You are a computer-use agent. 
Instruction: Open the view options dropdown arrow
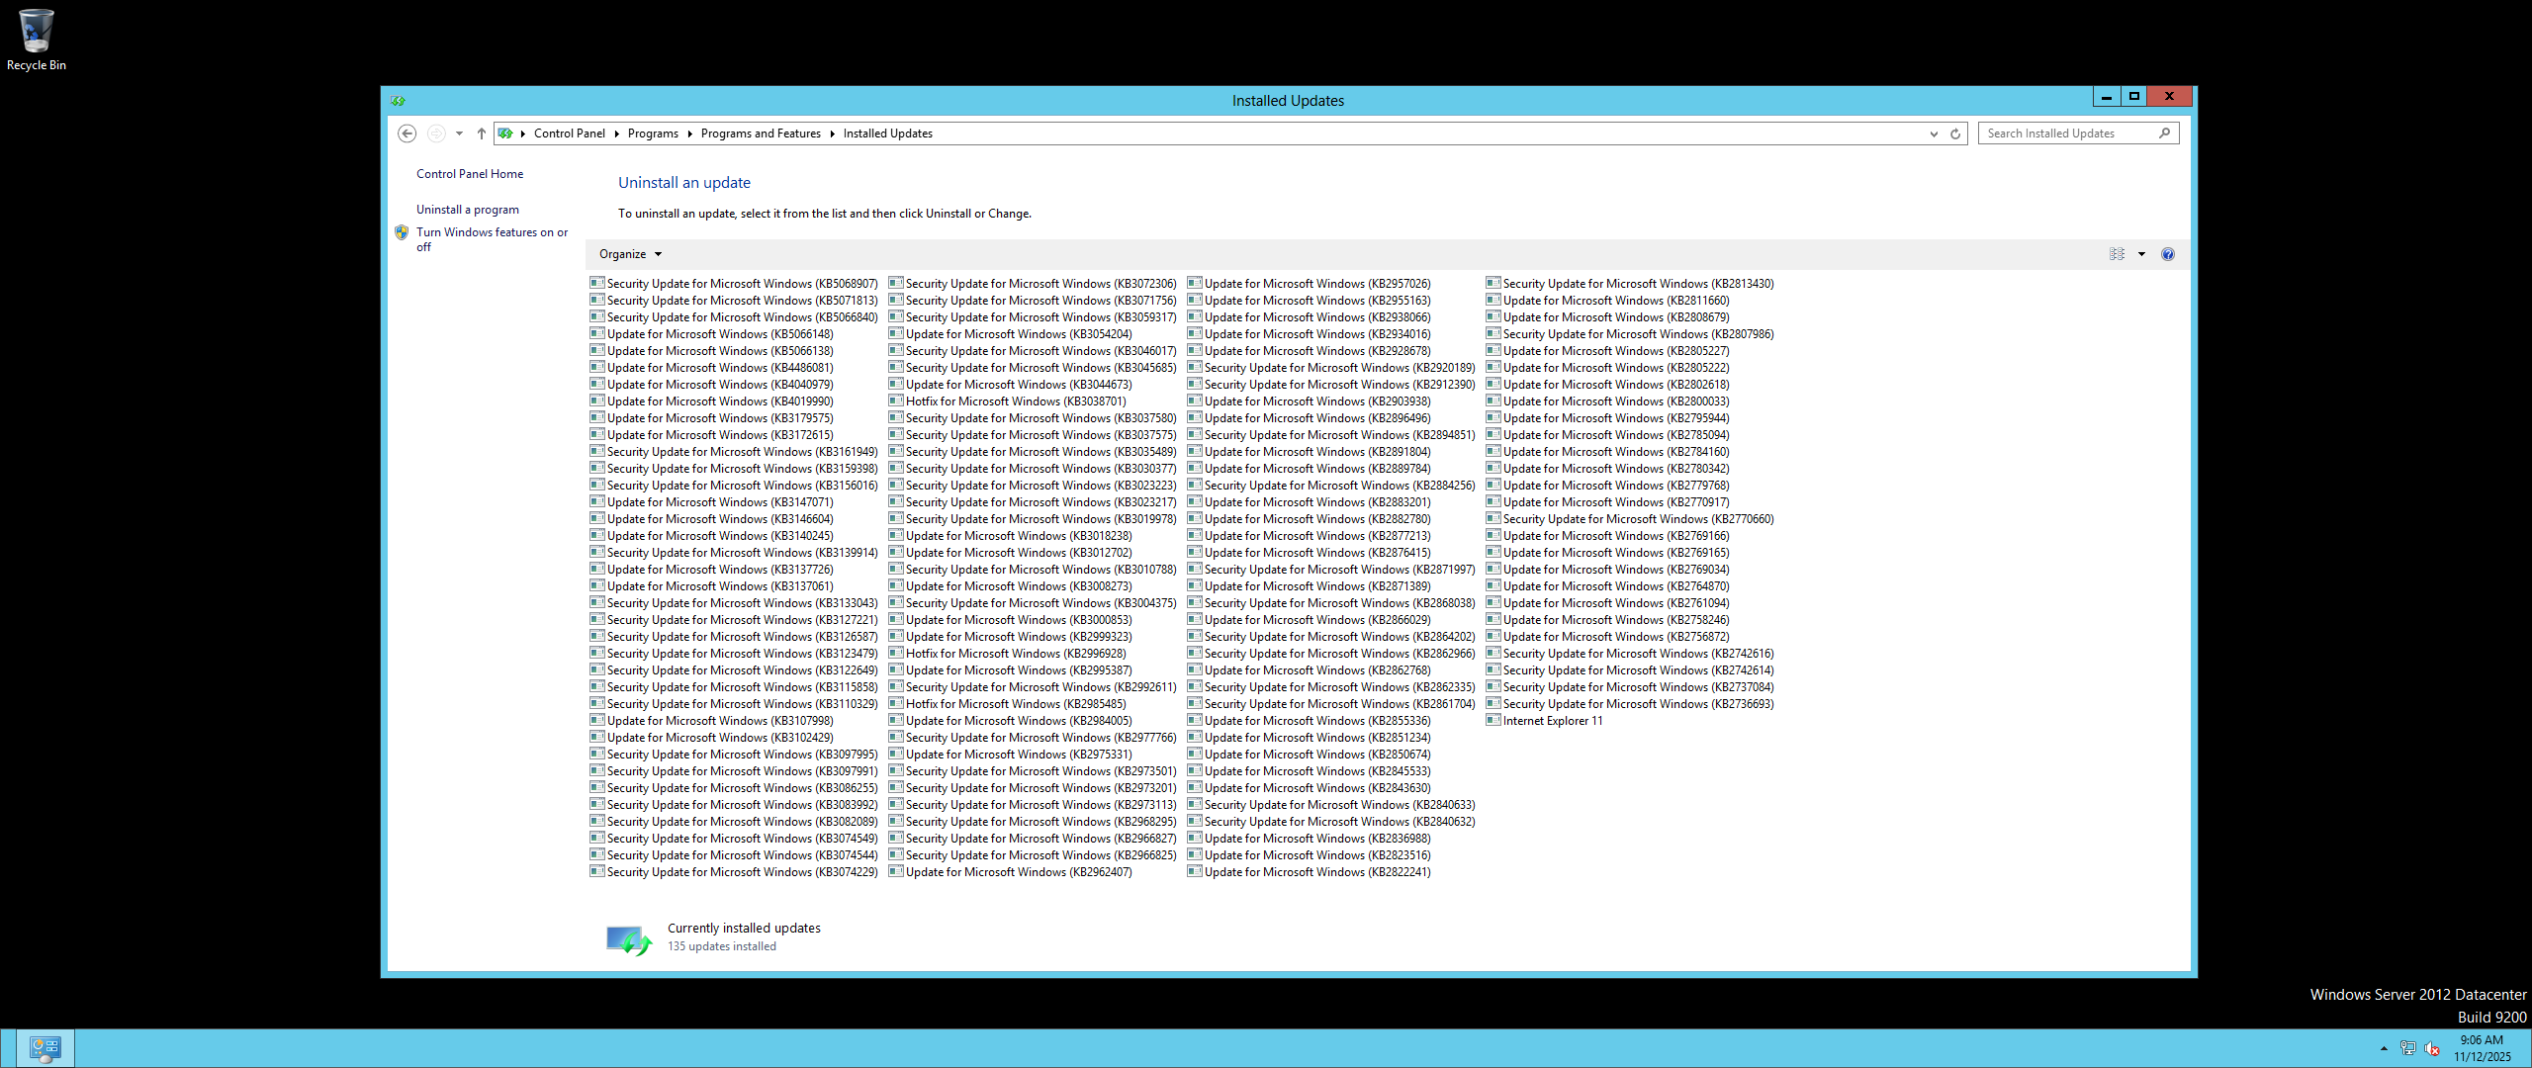tap(2142, 254)
